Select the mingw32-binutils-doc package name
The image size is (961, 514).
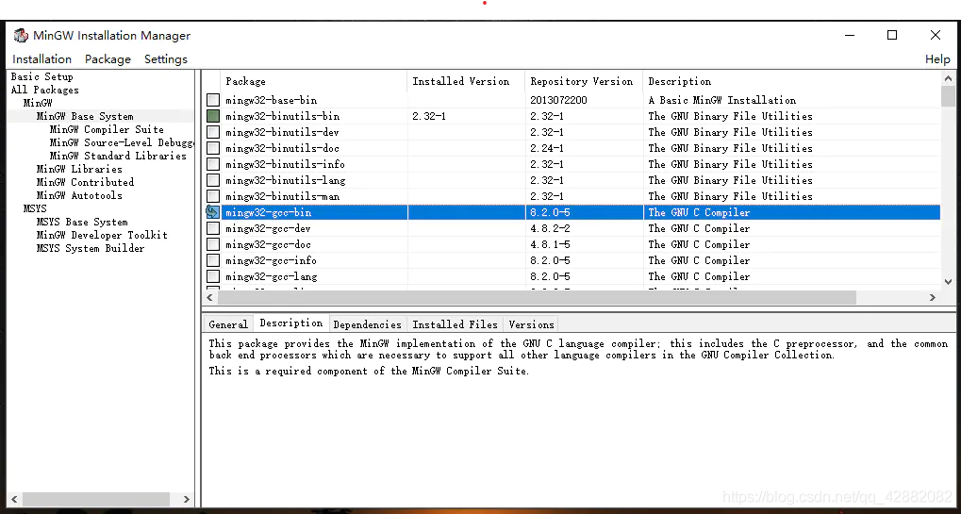(282, 148)
